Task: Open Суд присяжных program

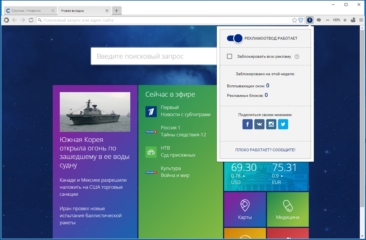Action: pos(178,155)
